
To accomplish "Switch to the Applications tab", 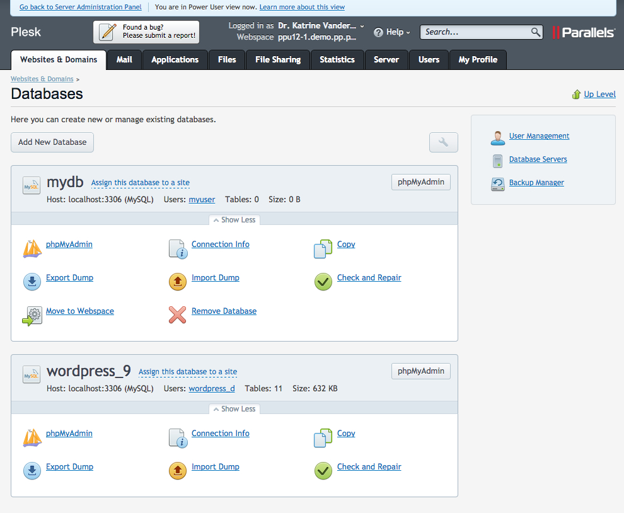I will tap(175, 60).
